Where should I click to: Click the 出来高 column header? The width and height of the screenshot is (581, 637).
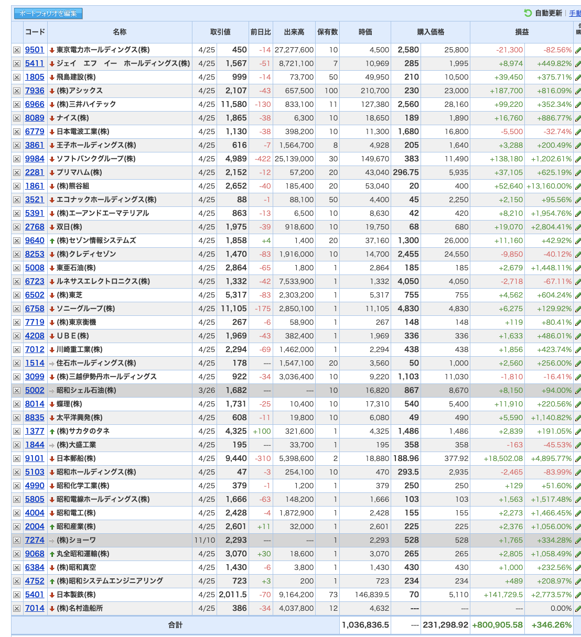(294, 32)
